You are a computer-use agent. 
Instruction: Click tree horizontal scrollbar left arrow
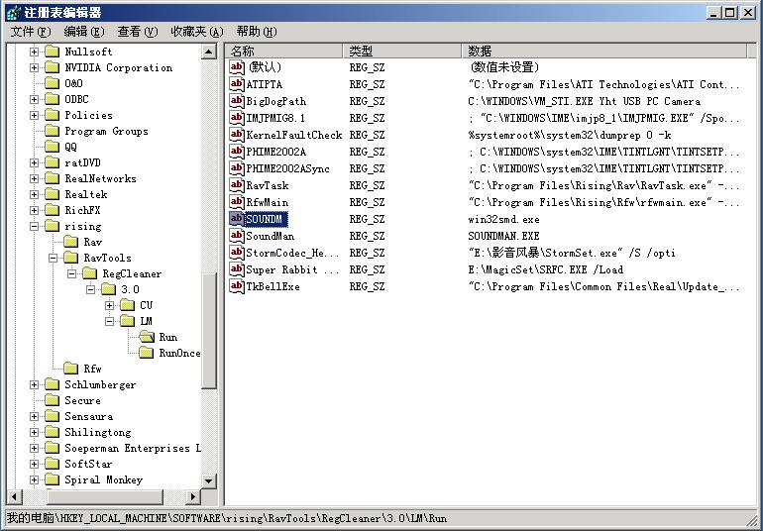click(x=15, y=497)
